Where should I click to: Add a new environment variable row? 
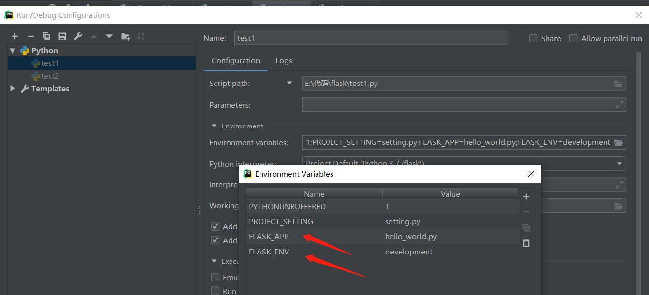pyautogui.click(x=526, y=197)
